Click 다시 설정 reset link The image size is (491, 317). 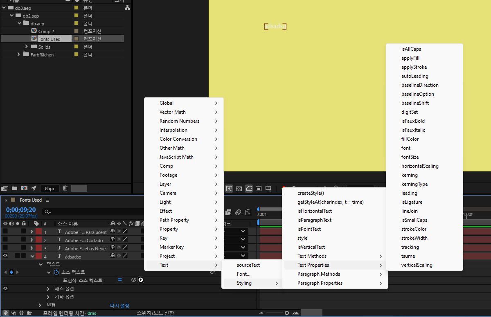click(119, 306)
